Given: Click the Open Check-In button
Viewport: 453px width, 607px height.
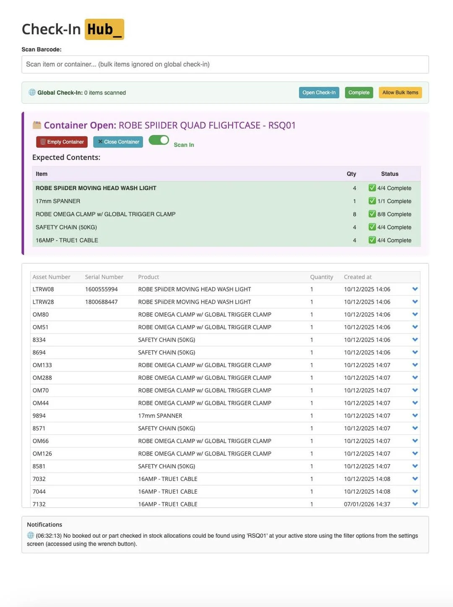Looking at the screenshot, I should [x=319, y=92].
